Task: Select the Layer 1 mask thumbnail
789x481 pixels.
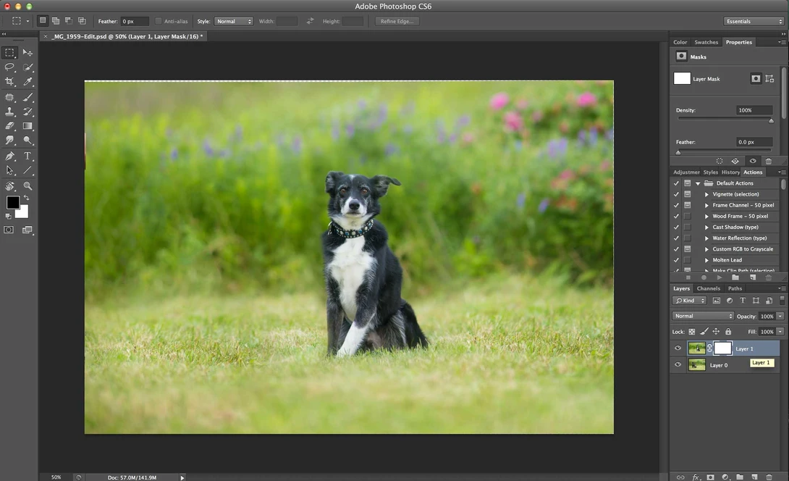Action: click(x=722, y=348)
